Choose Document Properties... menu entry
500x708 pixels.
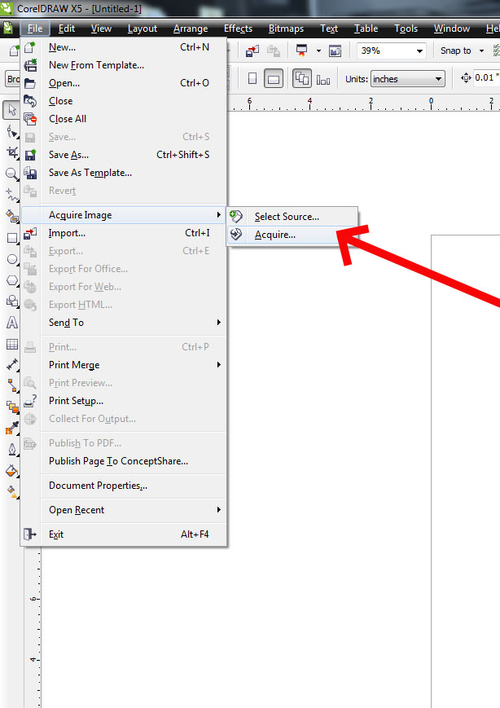pos(124,486)
